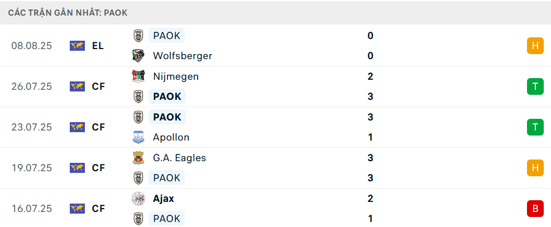
Task: Click the Ajax club logo
Action: tap(138, 199)
